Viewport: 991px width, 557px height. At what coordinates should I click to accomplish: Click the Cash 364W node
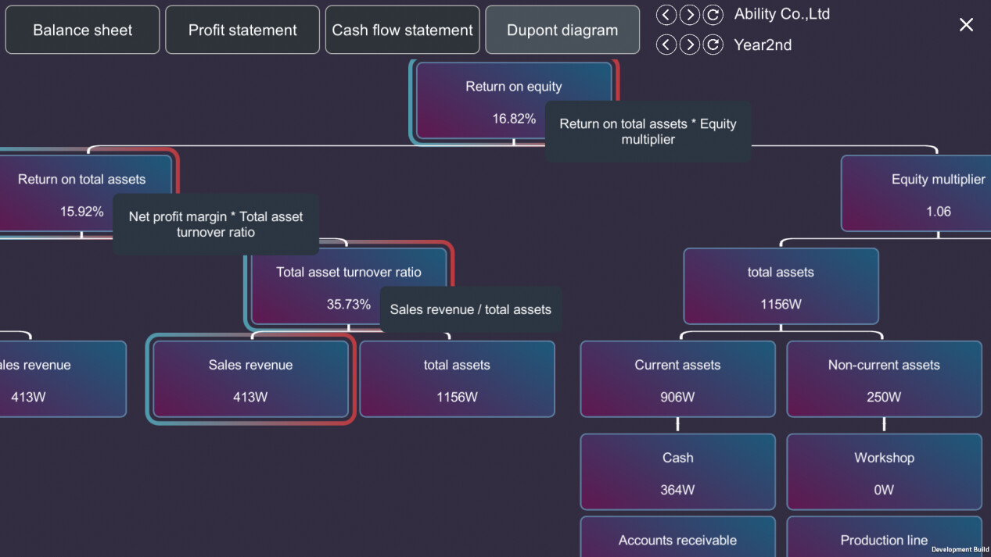(677, 473)
